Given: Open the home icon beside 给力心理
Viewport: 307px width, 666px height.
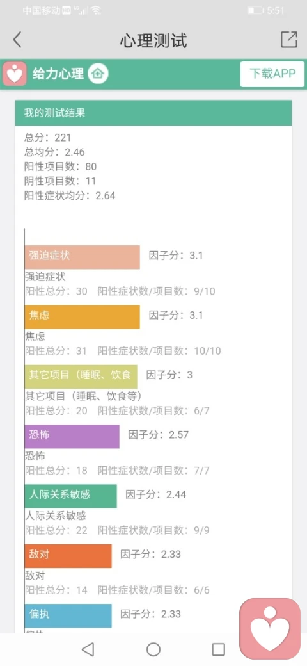Looking at the screenshot, I should coord(98,74).
